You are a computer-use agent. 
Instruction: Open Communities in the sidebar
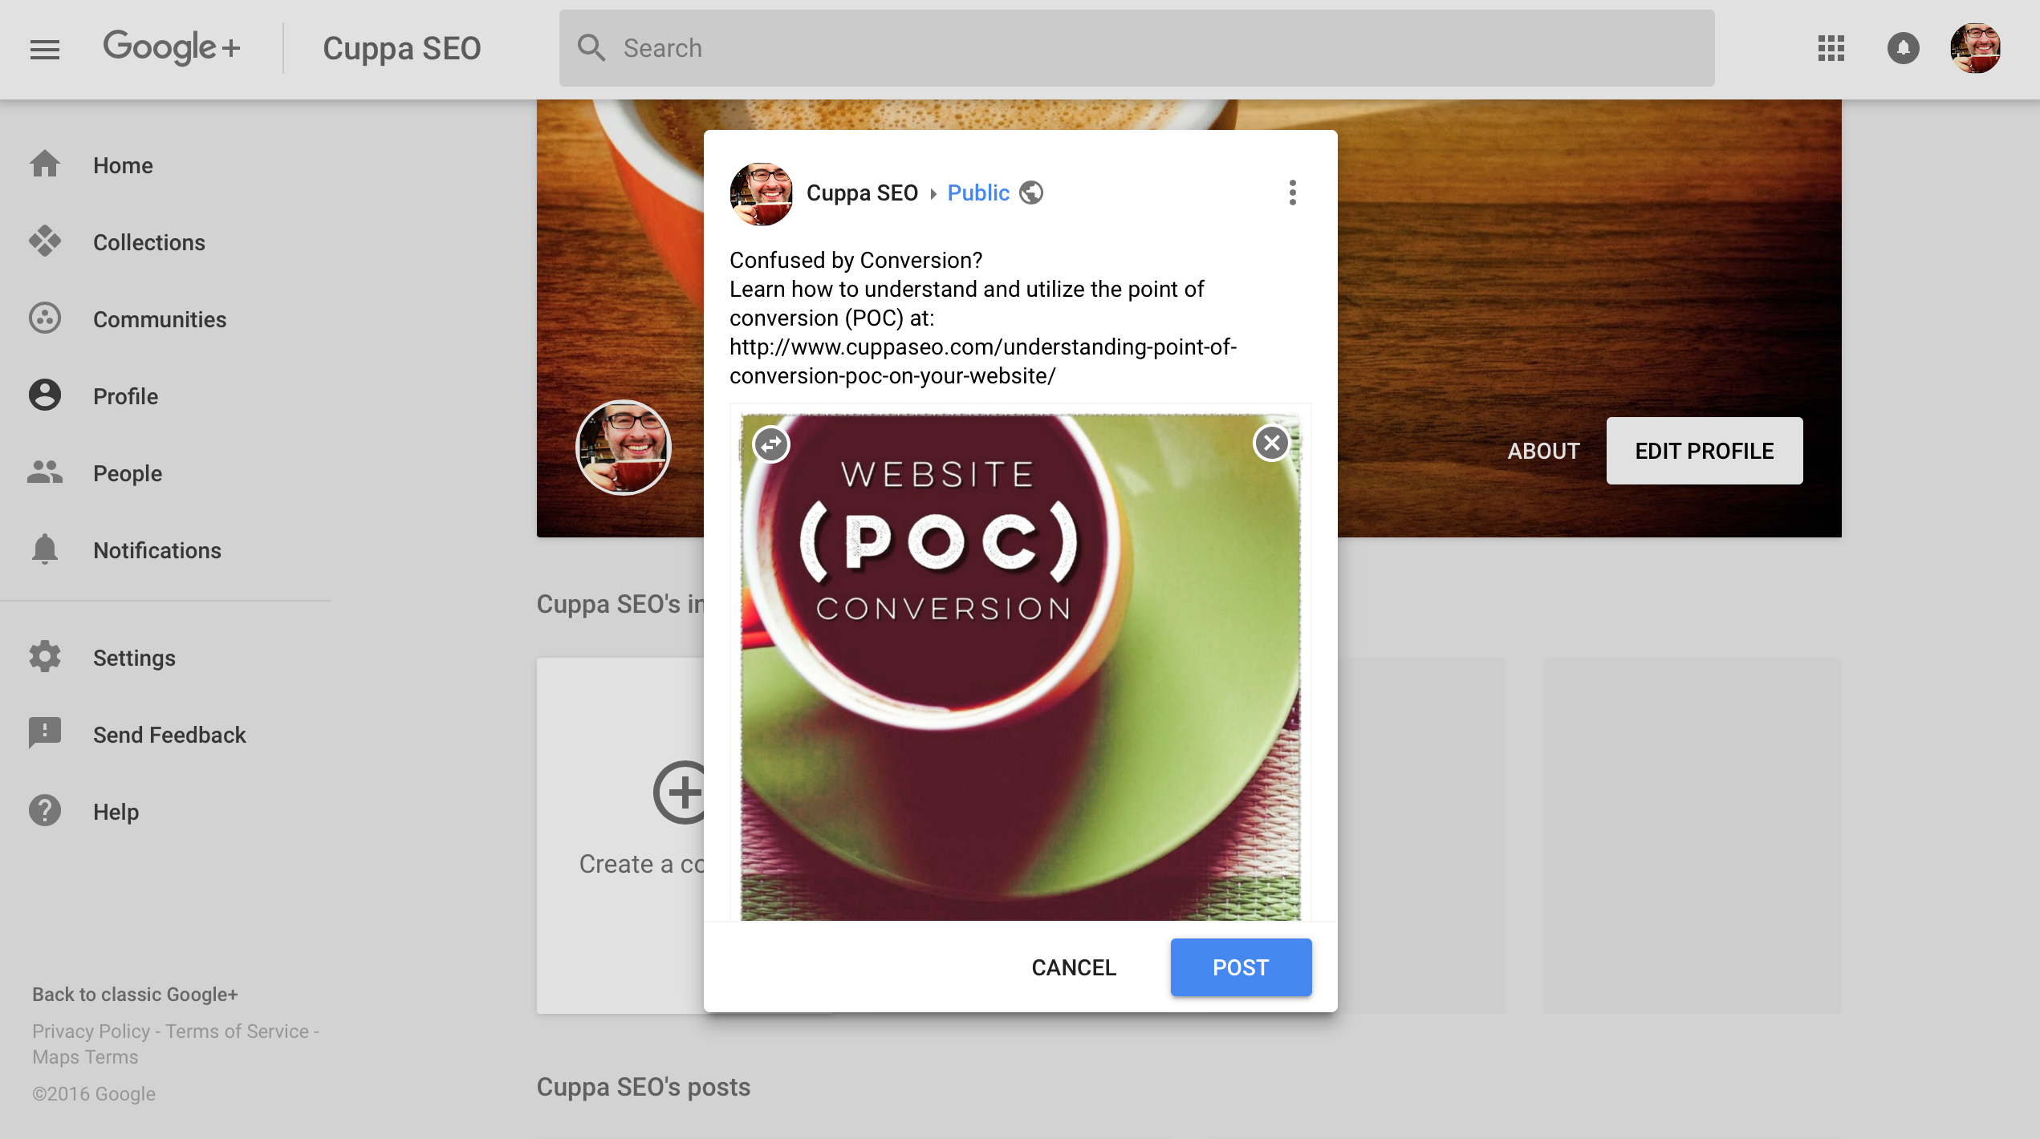(x=160, y=319)
